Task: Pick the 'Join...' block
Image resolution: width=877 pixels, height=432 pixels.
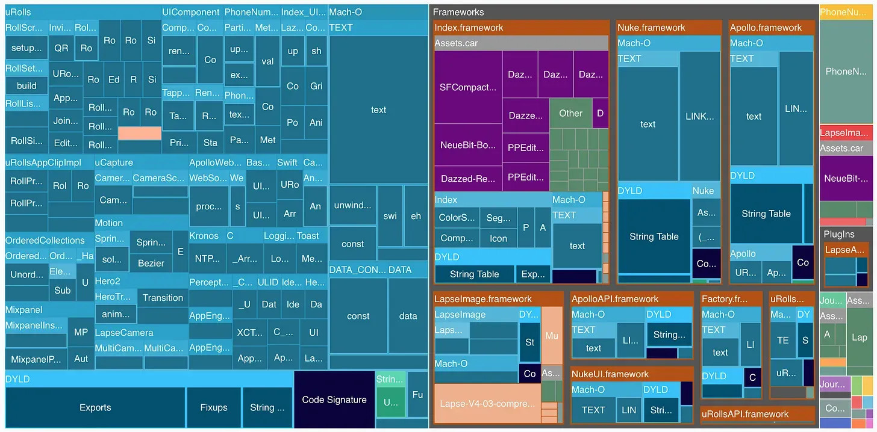Action: pyautogui.click(x=66, y=120)
